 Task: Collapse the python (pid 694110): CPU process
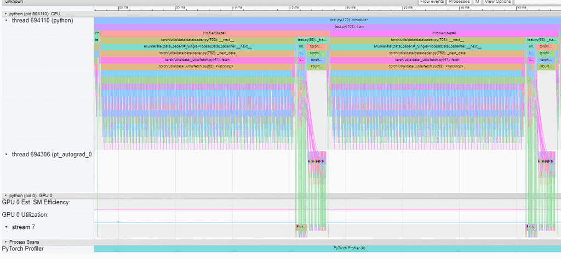pos(5,14)
